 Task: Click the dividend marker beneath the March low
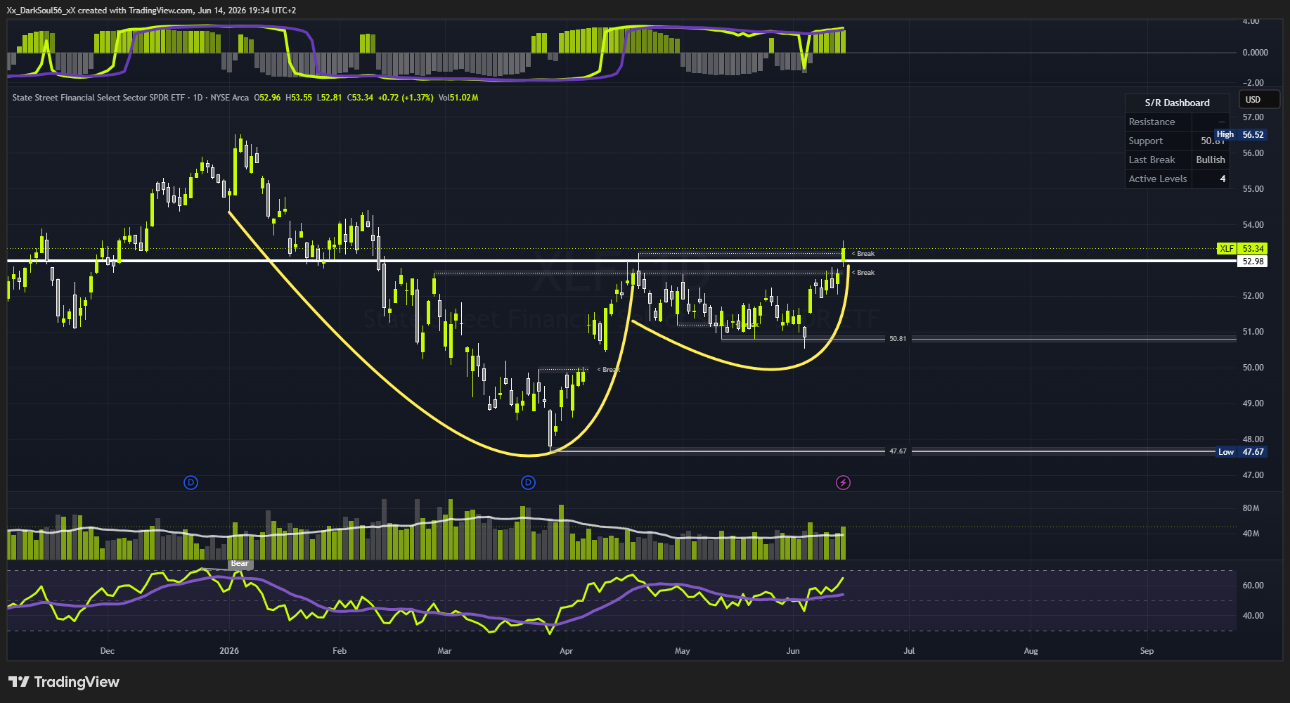[x=528, y=482]
